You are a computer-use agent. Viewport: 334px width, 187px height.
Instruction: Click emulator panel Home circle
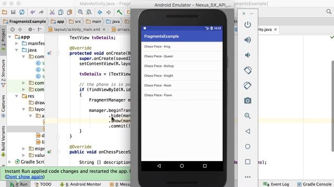[x=247, y=146]
